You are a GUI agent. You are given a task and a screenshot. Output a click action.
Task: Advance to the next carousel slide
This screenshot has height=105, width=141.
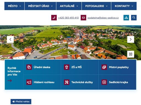pyautogui.click(x=131, y=39)
